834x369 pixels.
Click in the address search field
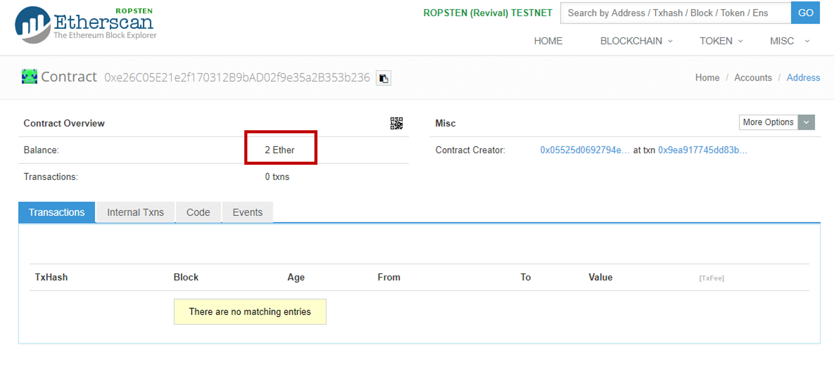point(676,13)
